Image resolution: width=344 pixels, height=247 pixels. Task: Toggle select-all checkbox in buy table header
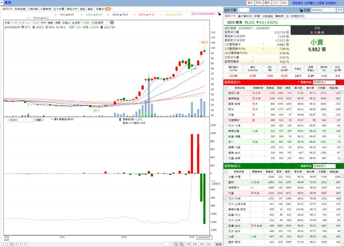[x=226, y=88]
